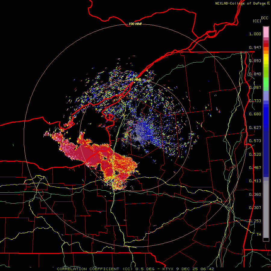Select the 0.413 scale value
Viewport: 271px width, 271px height.
(x=255, y=181)
